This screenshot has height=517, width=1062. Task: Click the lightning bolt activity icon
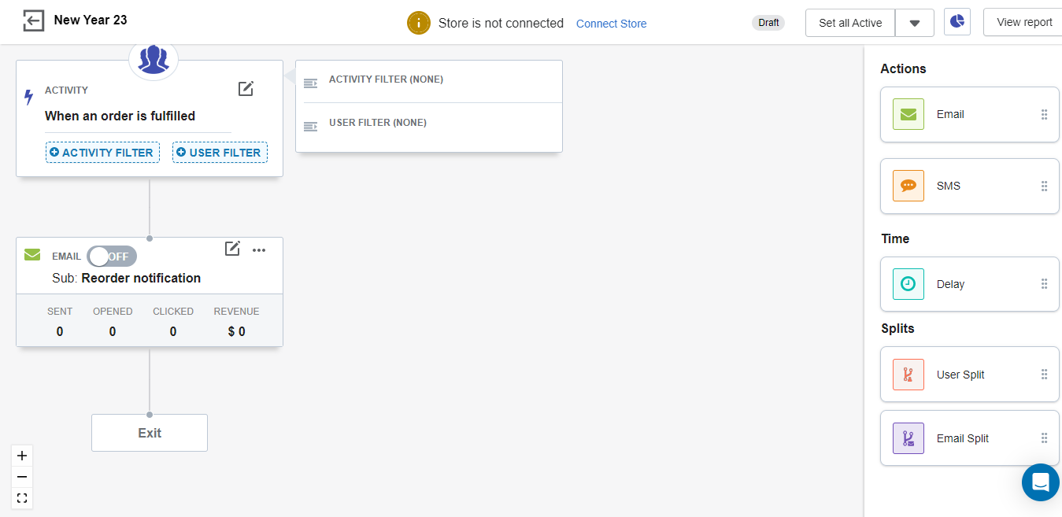click(29, 98)
